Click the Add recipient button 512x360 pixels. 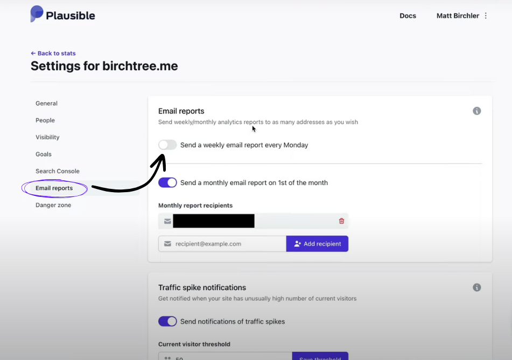tap(317, 244)
